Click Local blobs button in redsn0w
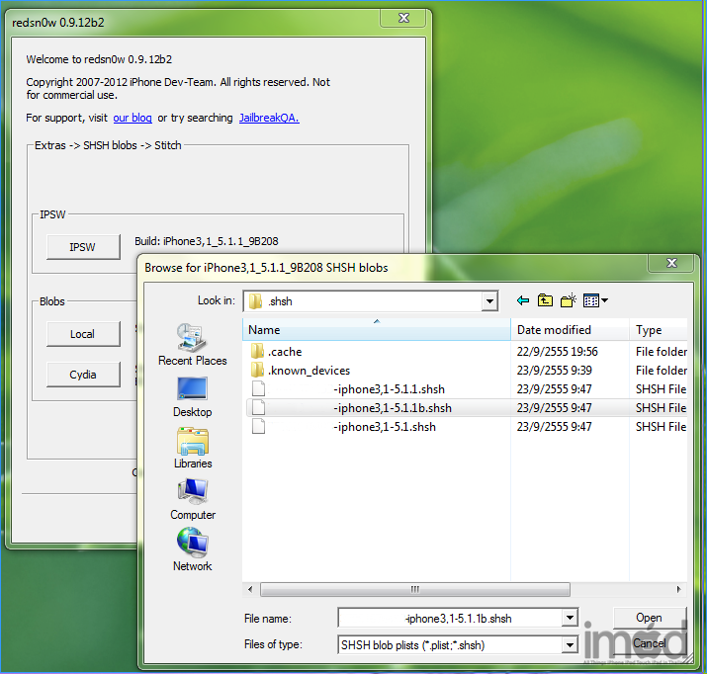 (83, 334)
